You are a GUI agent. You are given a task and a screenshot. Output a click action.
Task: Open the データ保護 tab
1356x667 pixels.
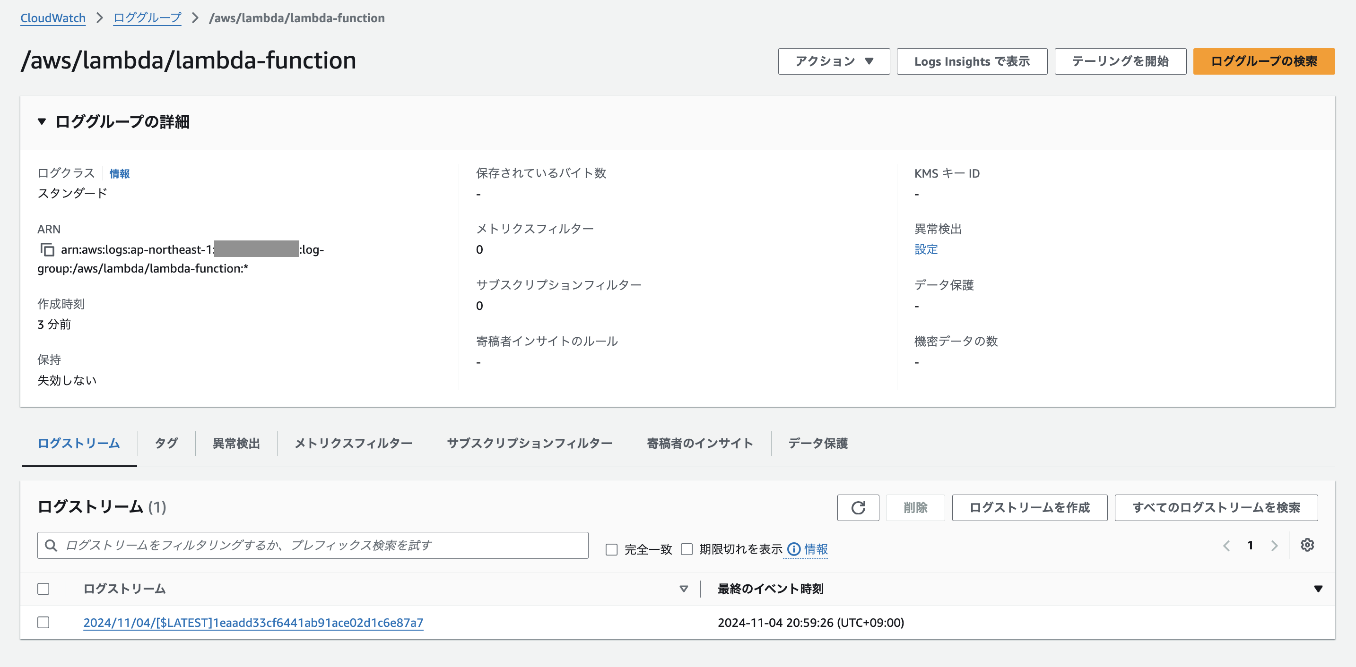point(817,444)
